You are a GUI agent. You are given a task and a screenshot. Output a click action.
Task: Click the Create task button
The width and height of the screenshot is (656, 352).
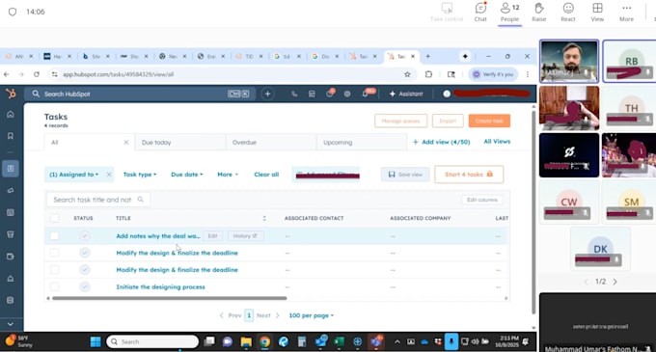489,121
